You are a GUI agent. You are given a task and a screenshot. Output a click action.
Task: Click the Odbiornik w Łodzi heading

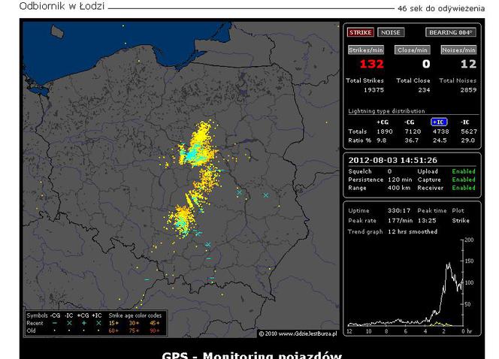pyautogui.click(x=62, y=6)
